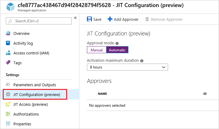Switch approval mode to Manual
The width and height of the screenshot is (219, 129).
96,50
